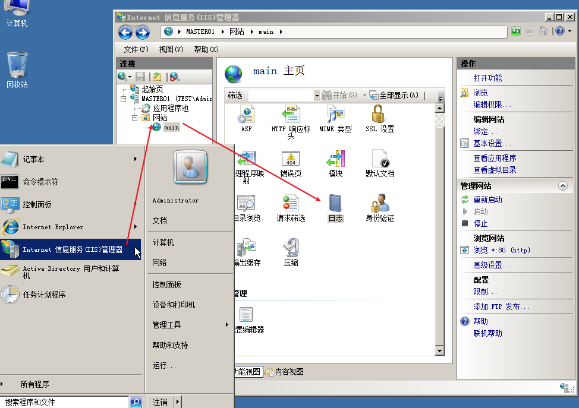This screenshot has height=408, width=579.
Task: Open the 文件(F) menu
Action: pyautogui.click(x=136, y=49)
